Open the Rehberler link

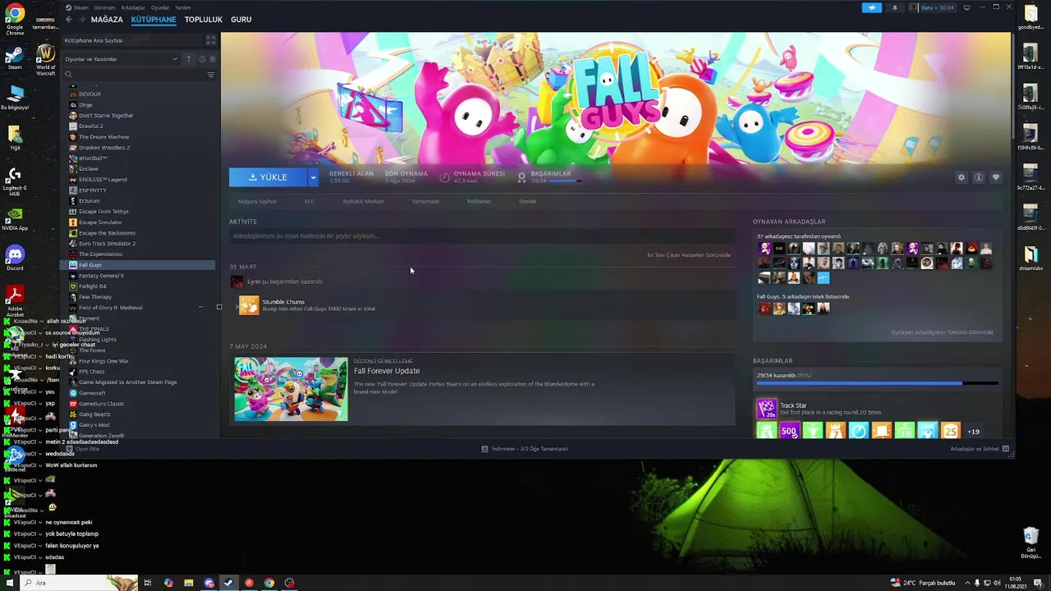click(x=479, y=201)
